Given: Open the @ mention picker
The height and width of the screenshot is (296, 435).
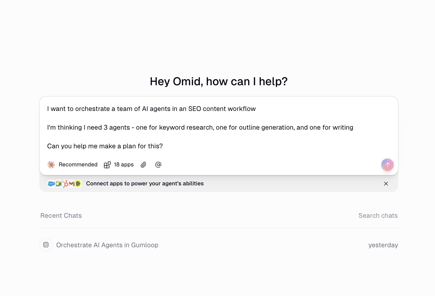Looking at the screenshot, I should point(158,165).
